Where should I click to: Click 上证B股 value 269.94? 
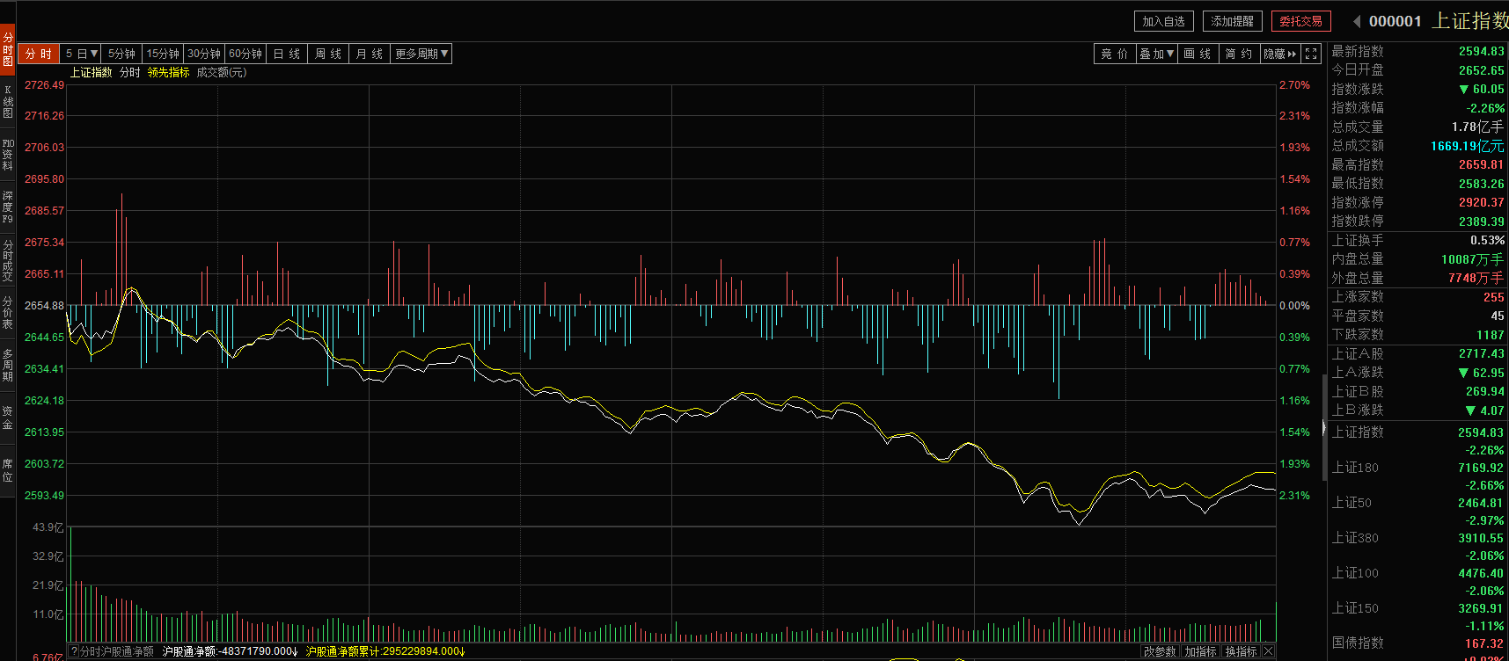pos(1484,391)
